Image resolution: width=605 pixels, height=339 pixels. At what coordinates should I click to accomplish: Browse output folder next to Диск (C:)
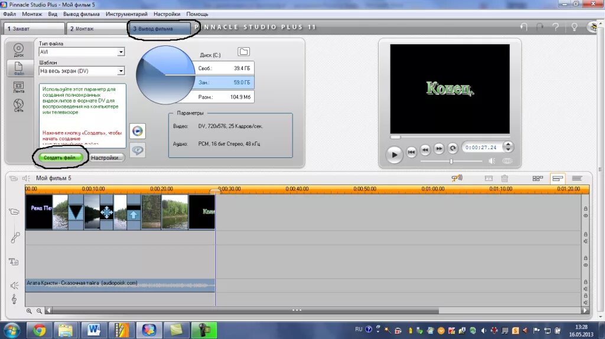click(243, 52)
